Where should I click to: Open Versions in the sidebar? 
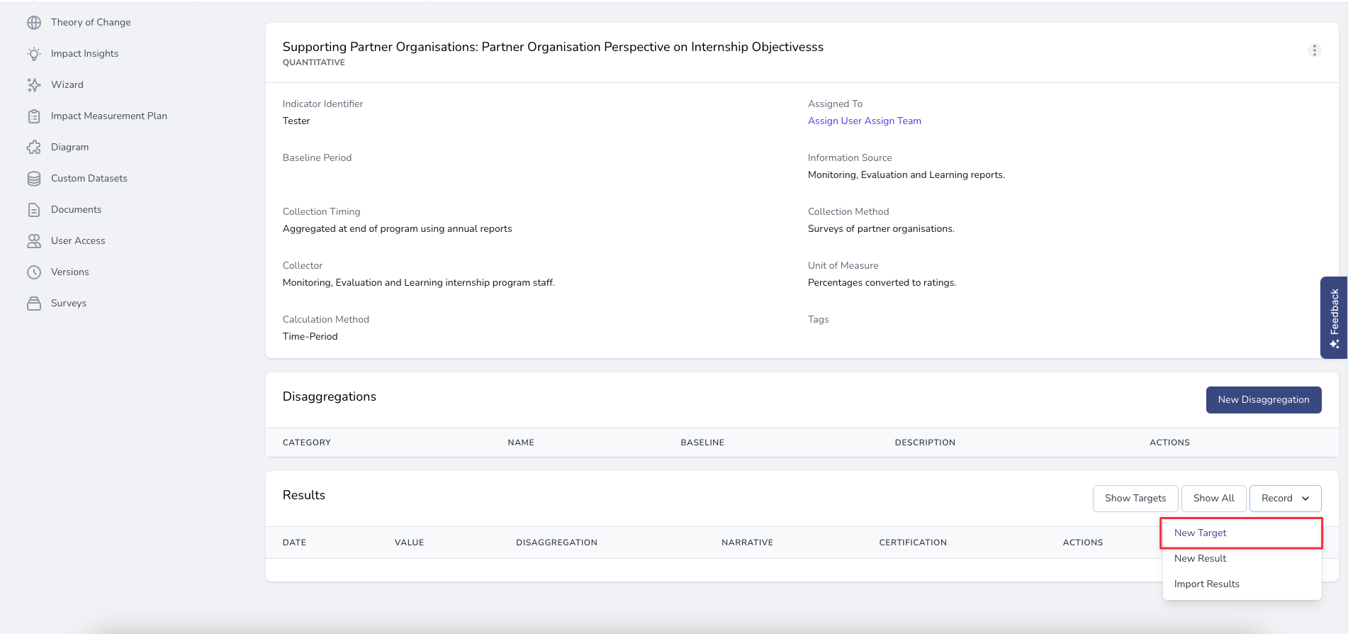pos(69,272)
